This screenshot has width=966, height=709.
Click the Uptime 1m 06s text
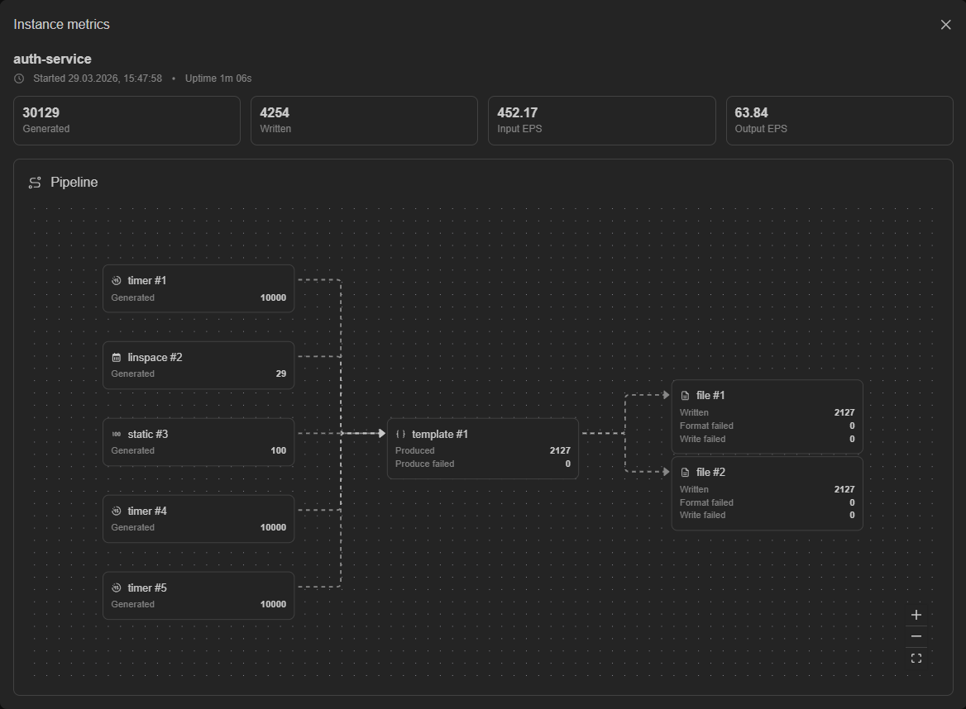pyautogui.click(x=218, y=79)
